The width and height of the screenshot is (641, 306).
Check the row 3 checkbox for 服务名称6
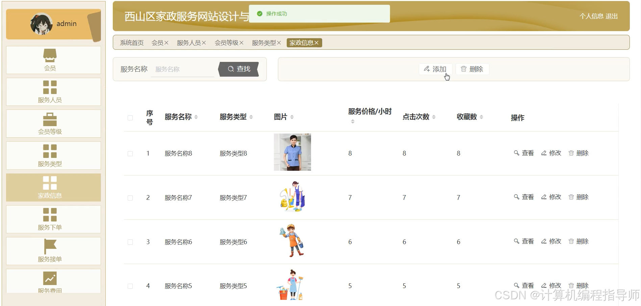coord(130,242)
